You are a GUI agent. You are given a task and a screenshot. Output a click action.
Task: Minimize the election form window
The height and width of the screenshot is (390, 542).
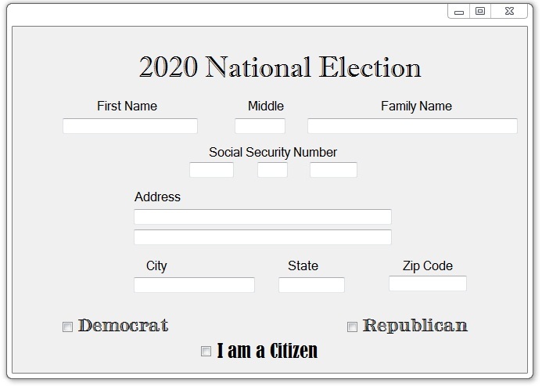tap(458, 12)
